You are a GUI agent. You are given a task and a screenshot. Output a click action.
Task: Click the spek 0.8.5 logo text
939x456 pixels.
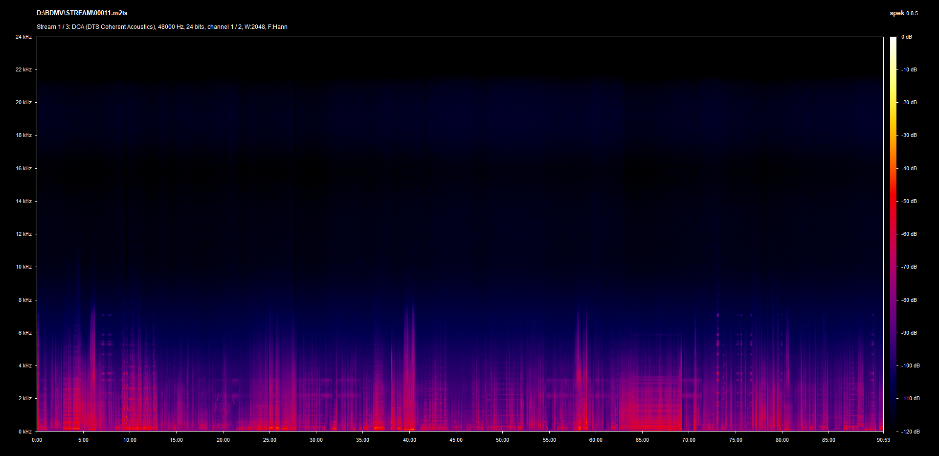pyautogui.click(x=903, y=13)
